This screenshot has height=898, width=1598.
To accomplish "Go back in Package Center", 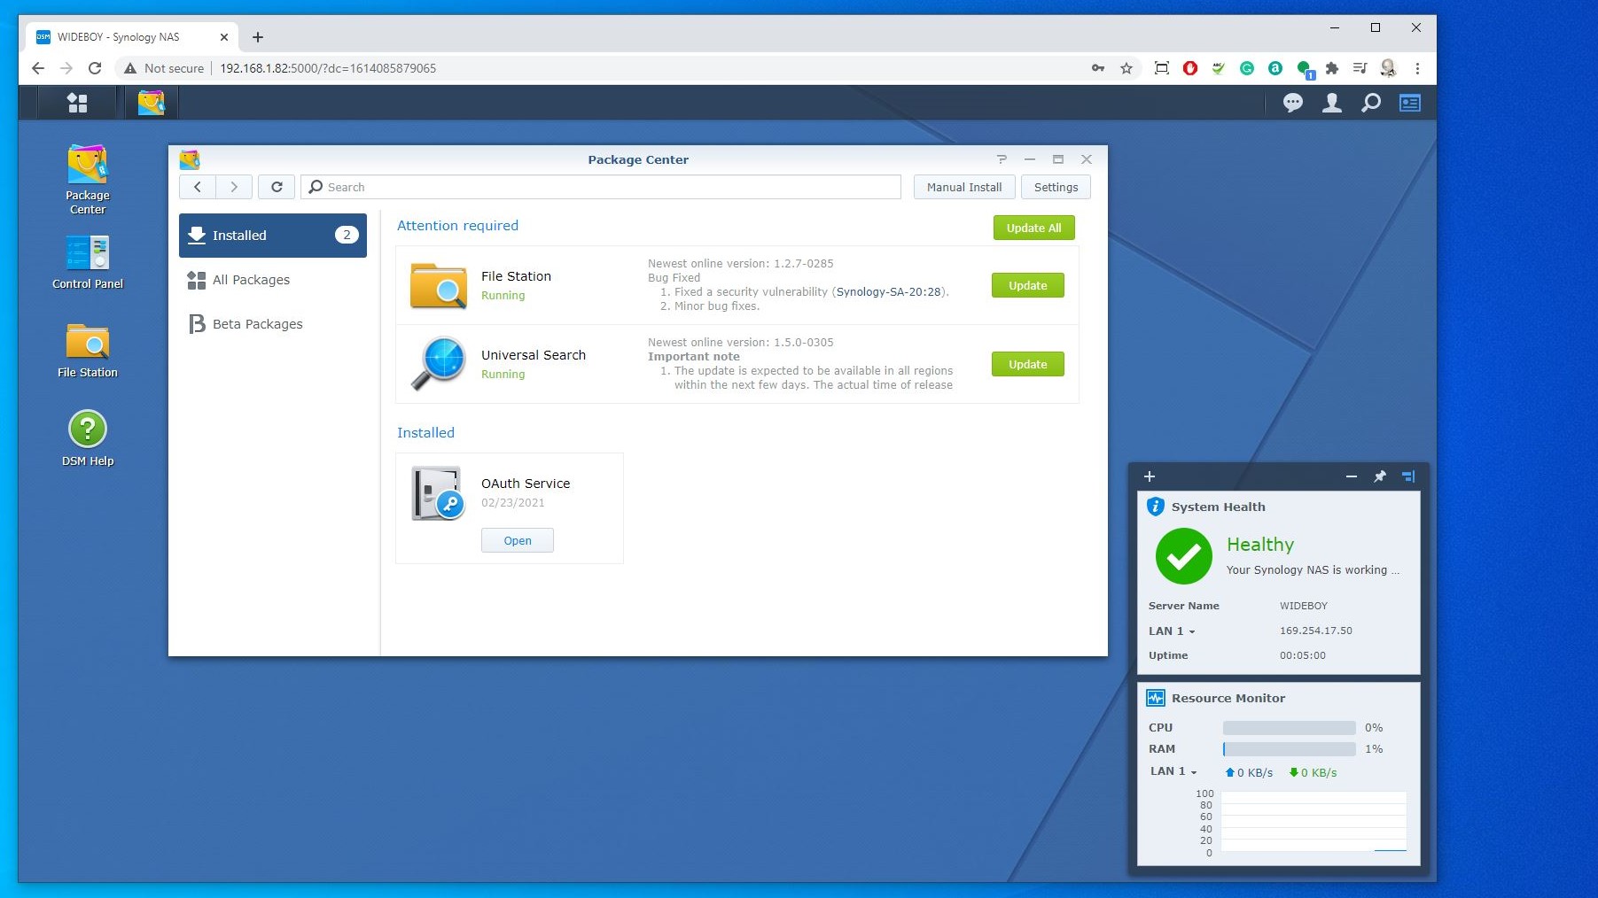I will (x=198, y=187).
